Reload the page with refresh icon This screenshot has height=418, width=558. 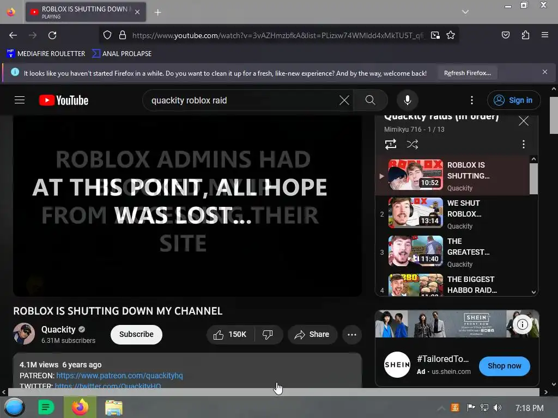(x=52, y=35)
